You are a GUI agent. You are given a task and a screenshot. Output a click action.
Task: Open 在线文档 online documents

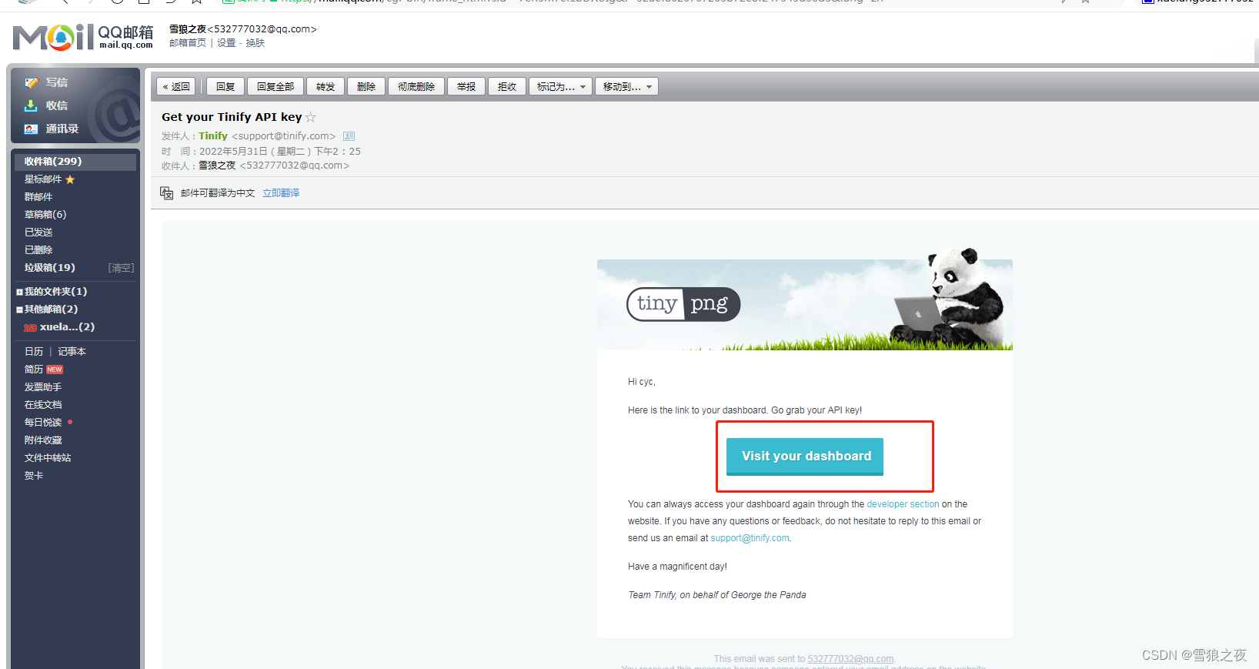[x=43, y=405]
